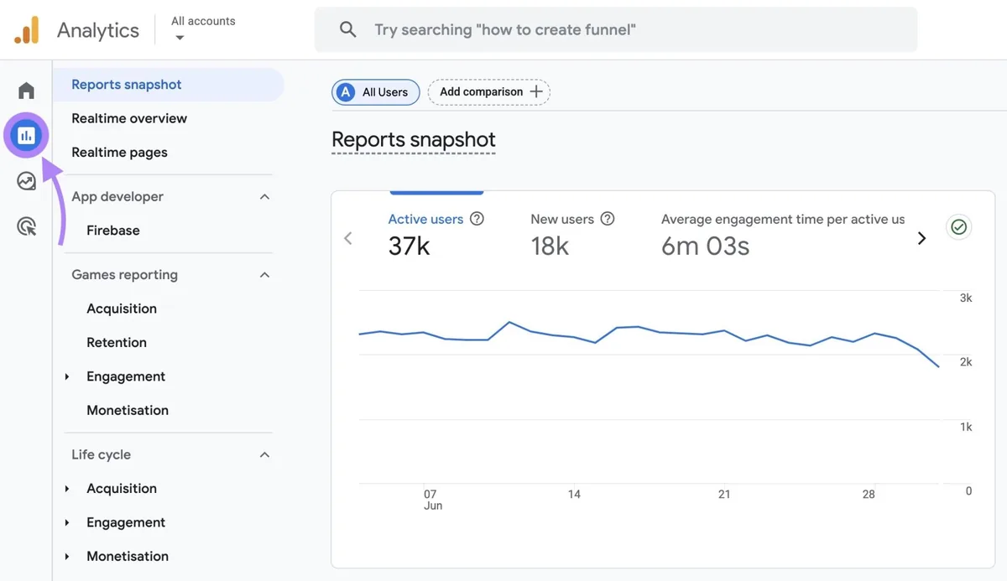Click help icon next to Active users

(x=477, y=219)
